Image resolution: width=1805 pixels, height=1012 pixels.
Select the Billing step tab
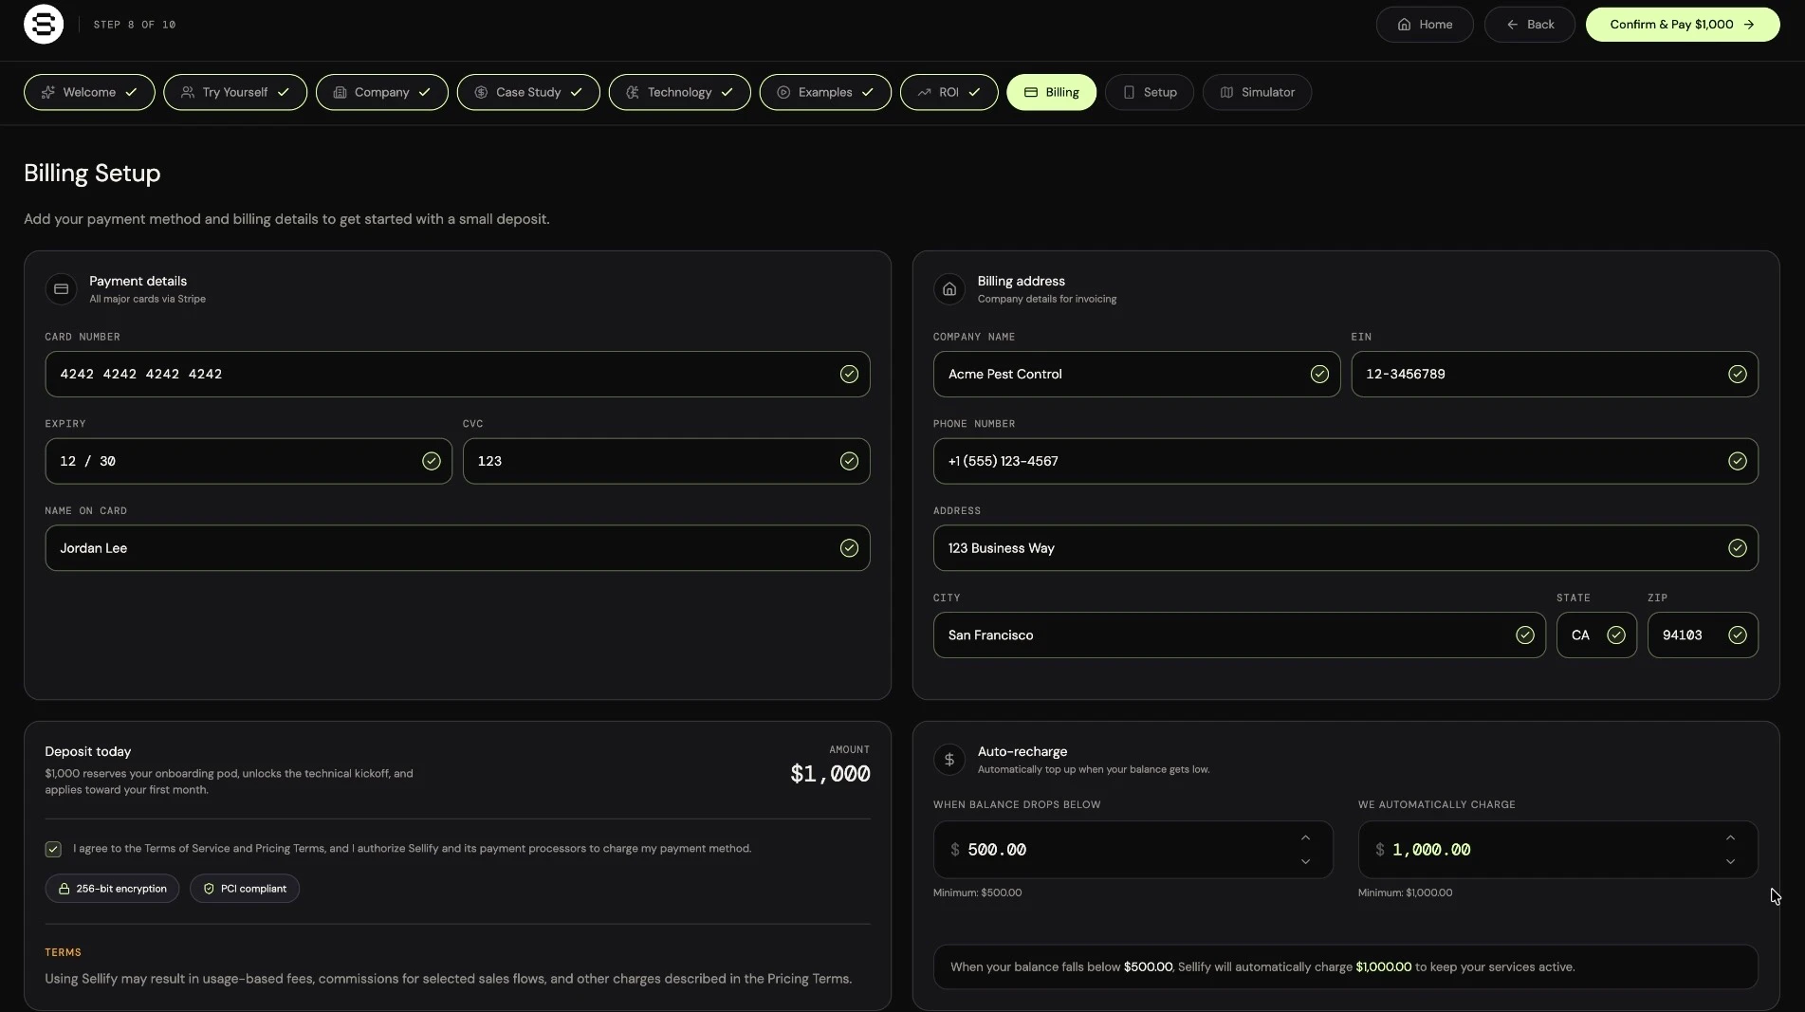[x=1052, y=92]
